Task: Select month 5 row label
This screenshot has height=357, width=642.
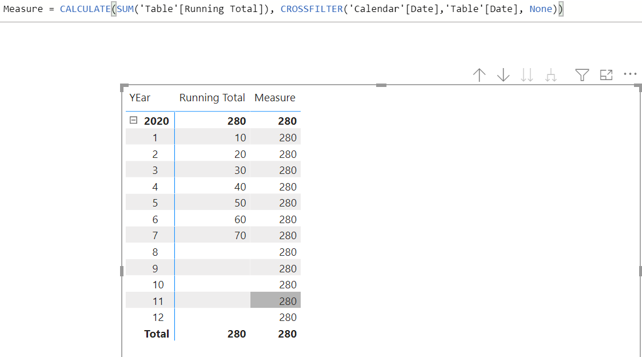Action: coord(155,203)
